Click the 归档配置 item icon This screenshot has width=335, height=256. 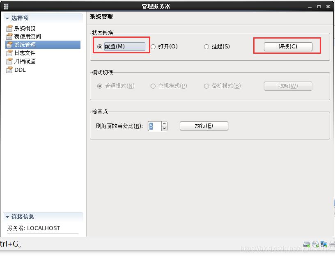pos(9,61)
